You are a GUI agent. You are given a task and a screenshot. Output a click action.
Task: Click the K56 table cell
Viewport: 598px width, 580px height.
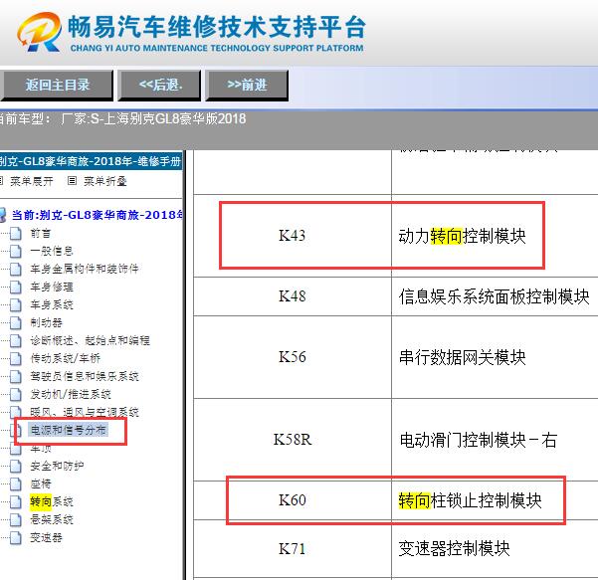(x=293, y=357)
